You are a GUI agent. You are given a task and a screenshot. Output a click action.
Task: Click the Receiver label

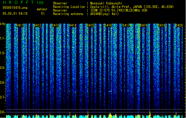tap(60, 10)
